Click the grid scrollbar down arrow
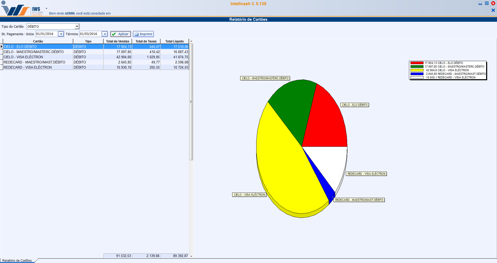 tap(191, 256)
